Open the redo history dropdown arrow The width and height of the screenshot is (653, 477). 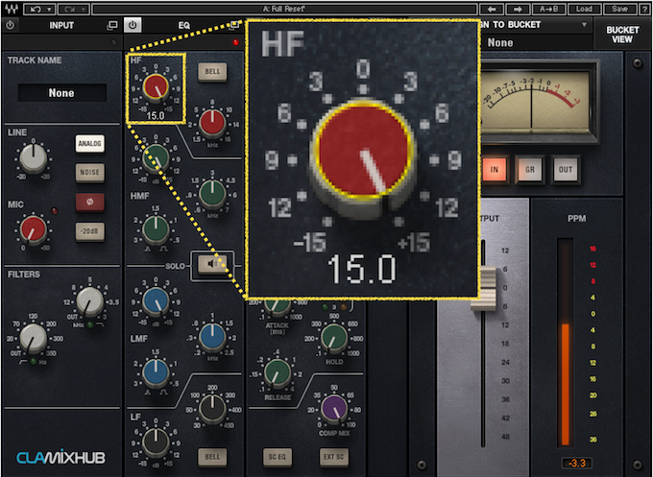tap(84, 9)
